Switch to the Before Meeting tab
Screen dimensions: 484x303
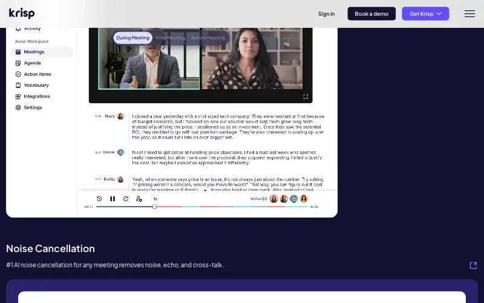tap(208, 38)
